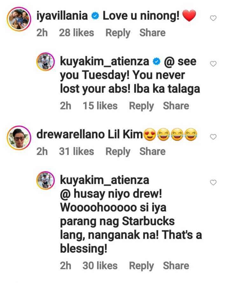The width and height of the screenshot is (229, 283).
Task: Reply to drewarellano's Lil Kim comment
Action: click(118, 152)
